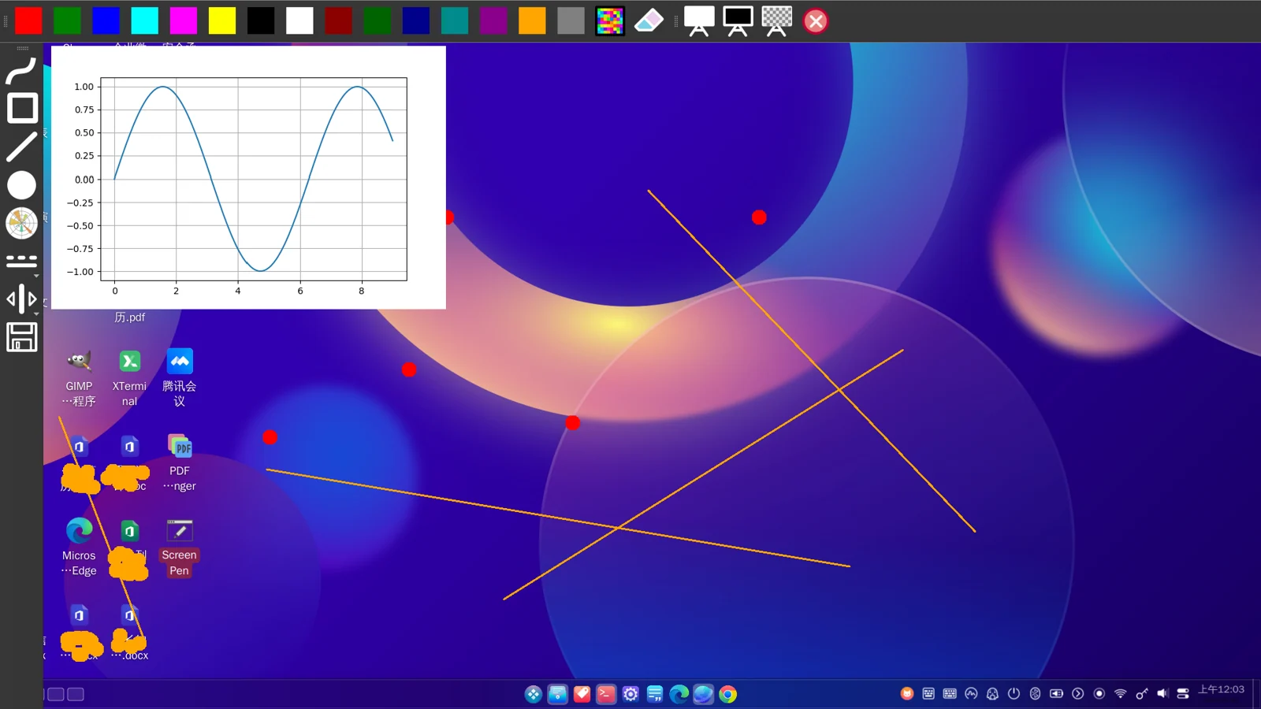The image size is (1261, 709).
Task: Switch to whiteboard background
Action: coord(698,20)
